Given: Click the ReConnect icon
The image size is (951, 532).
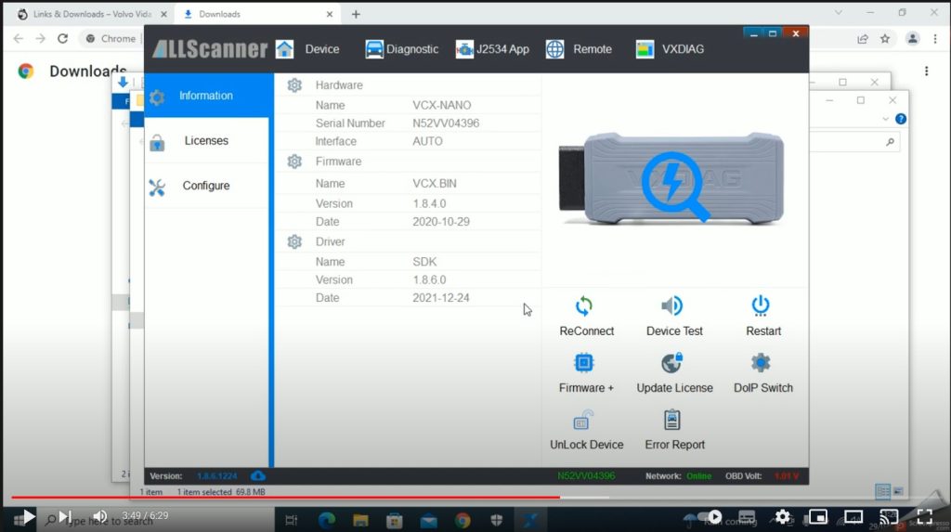Looking at the screenshot, I should coord(584,305).
